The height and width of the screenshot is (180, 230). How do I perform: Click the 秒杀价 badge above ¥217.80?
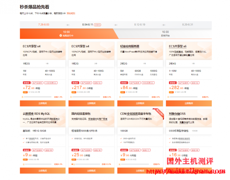click(x=75, y=83)
